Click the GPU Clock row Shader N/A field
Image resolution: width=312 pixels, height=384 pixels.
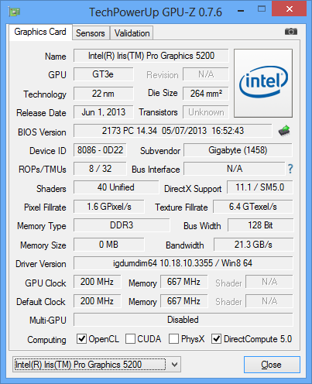coord(269,282)
